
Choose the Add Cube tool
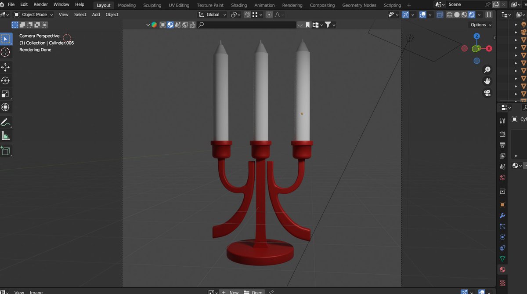(6, 150)
